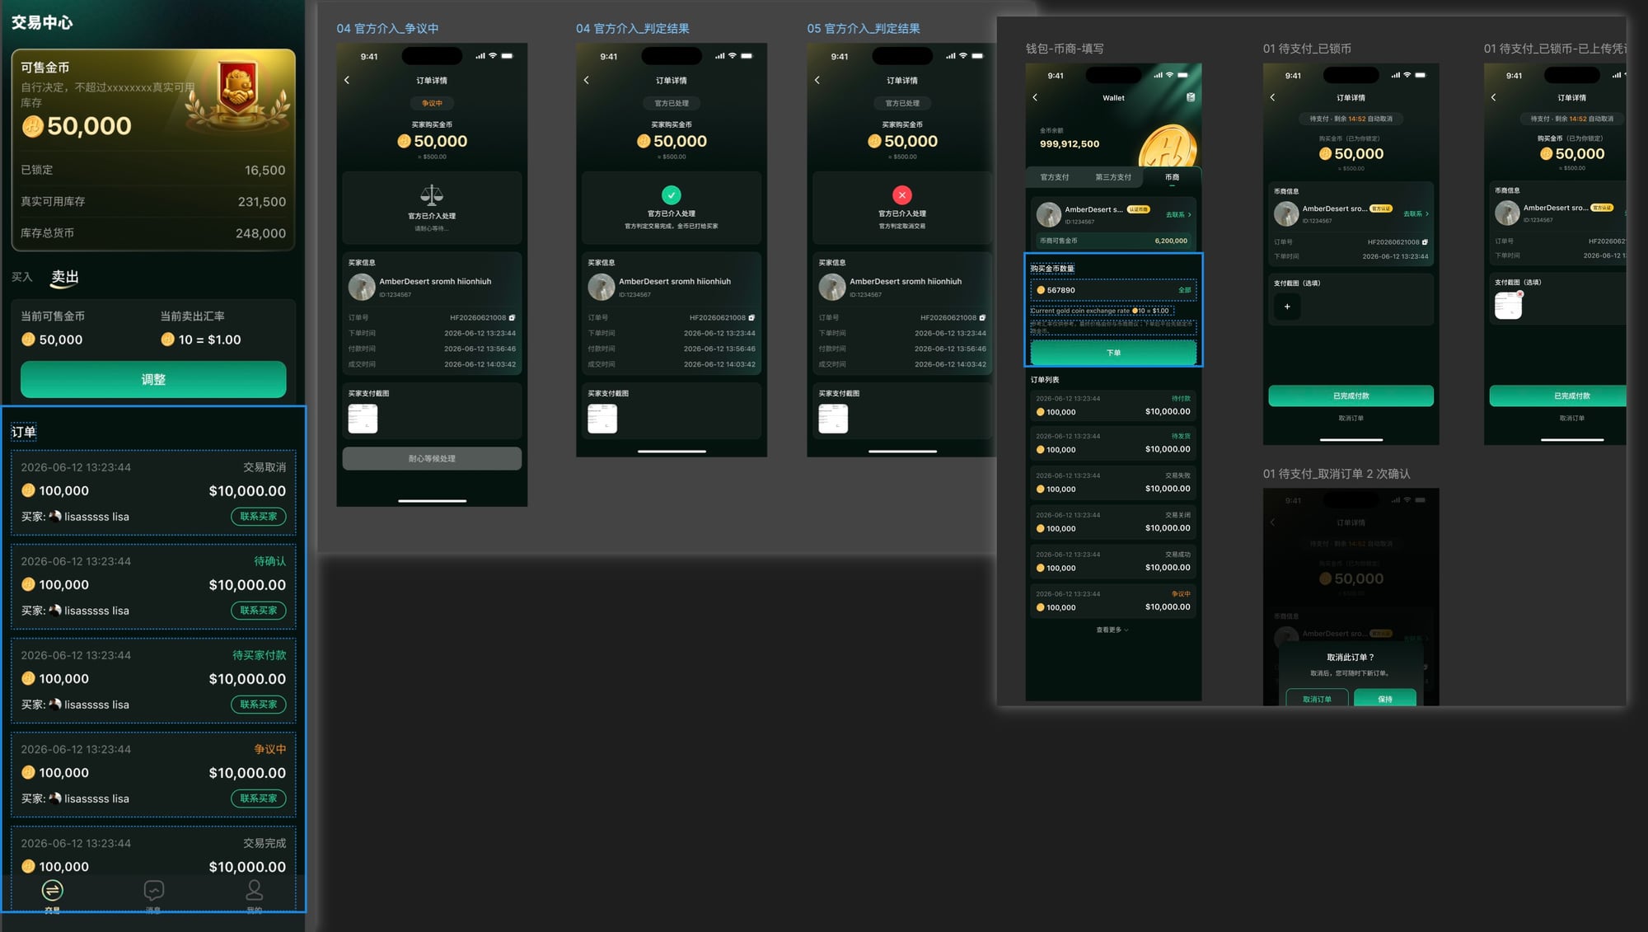
Task: Click the back arrow on the Wallet screen
Action: (x=1036, y=97)
